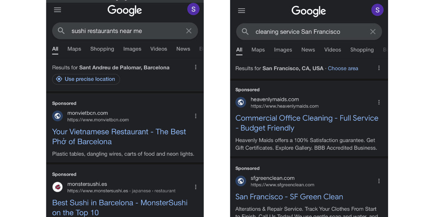Click https://www.heavenlymaids.com URL text
The image size is (434, 217).
[x=285, y=106]
